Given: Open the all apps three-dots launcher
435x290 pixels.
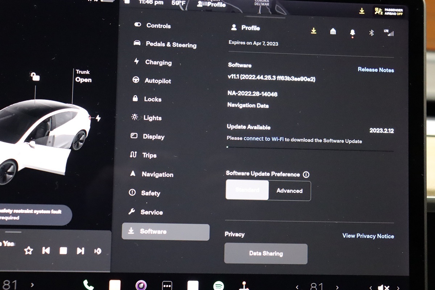Looking at the screenshot, I should 167,285.
